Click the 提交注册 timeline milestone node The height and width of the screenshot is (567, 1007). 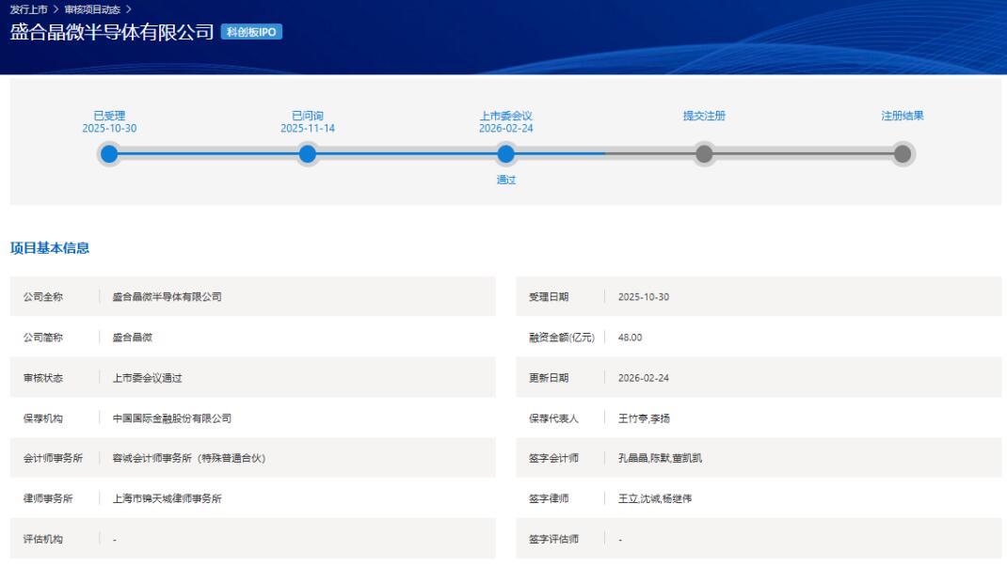pos(705,153)
